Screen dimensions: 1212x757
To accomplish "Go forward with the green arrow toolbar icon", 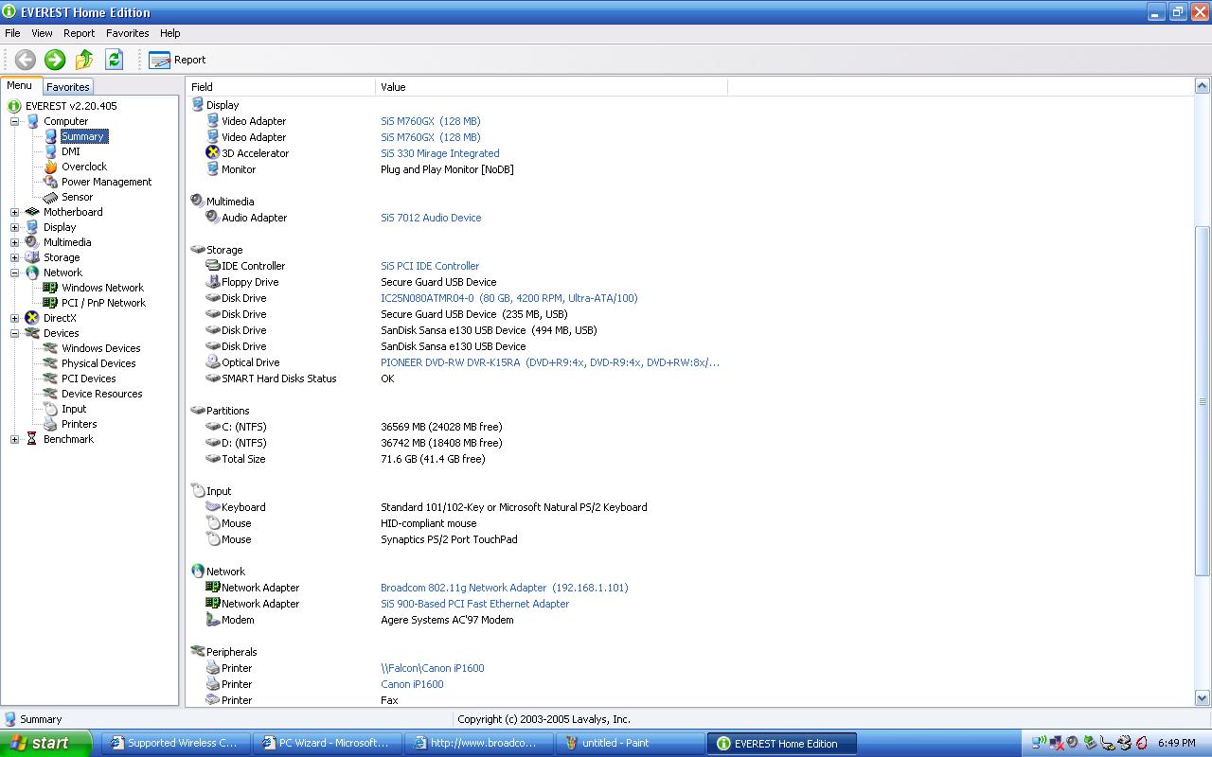I will tap(55, 60).
